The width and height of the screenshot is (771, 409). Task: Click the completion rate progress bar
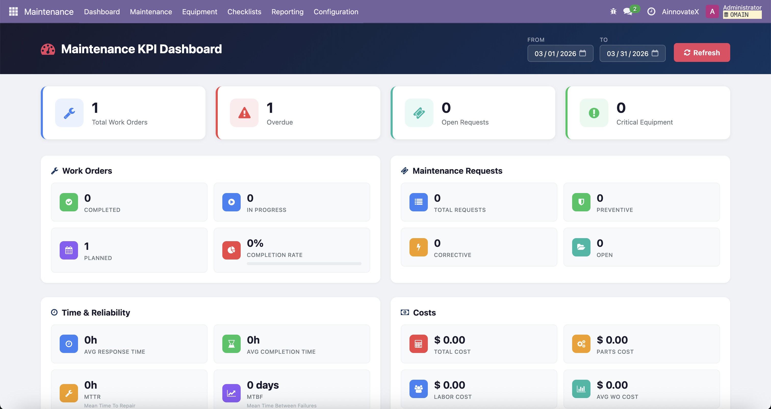(304, 264)
